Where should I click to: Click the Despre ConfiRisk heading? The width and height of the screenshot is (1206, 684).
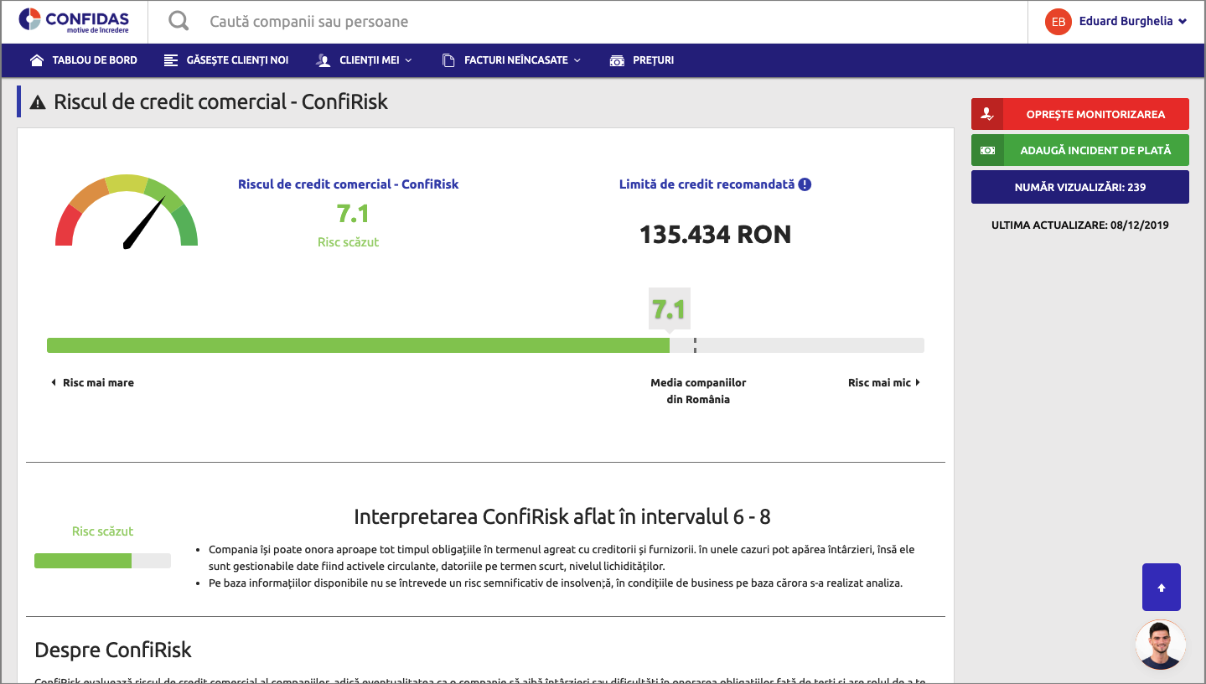point(113,650)
